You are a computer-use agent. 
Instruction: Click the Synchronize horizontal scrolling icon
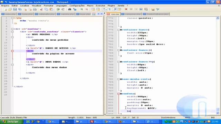[98, 9]
